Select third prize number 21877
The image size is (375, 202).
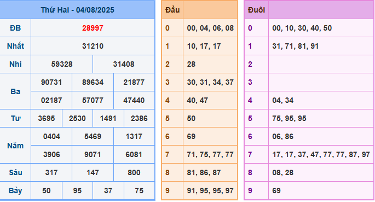click(x=134, y=82)
